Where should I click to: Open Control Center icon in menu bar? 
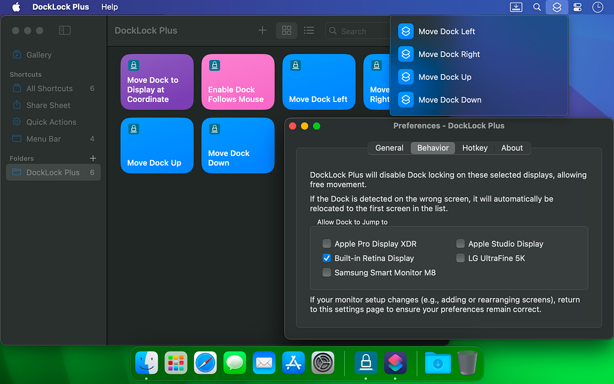(x=577, y=7)
